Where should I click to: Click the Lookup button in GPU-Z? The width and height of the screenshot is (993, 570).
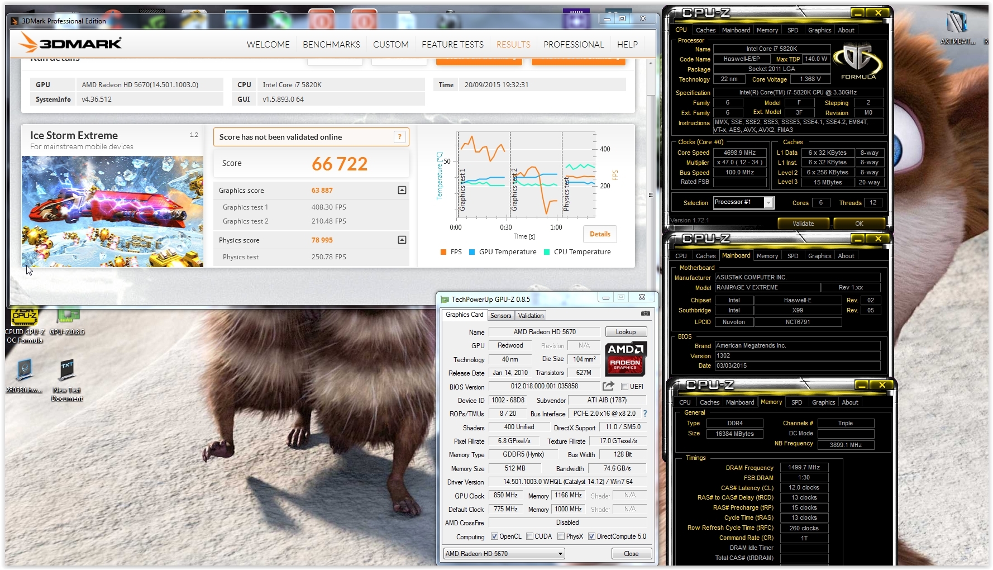click(x=626, y=332)
